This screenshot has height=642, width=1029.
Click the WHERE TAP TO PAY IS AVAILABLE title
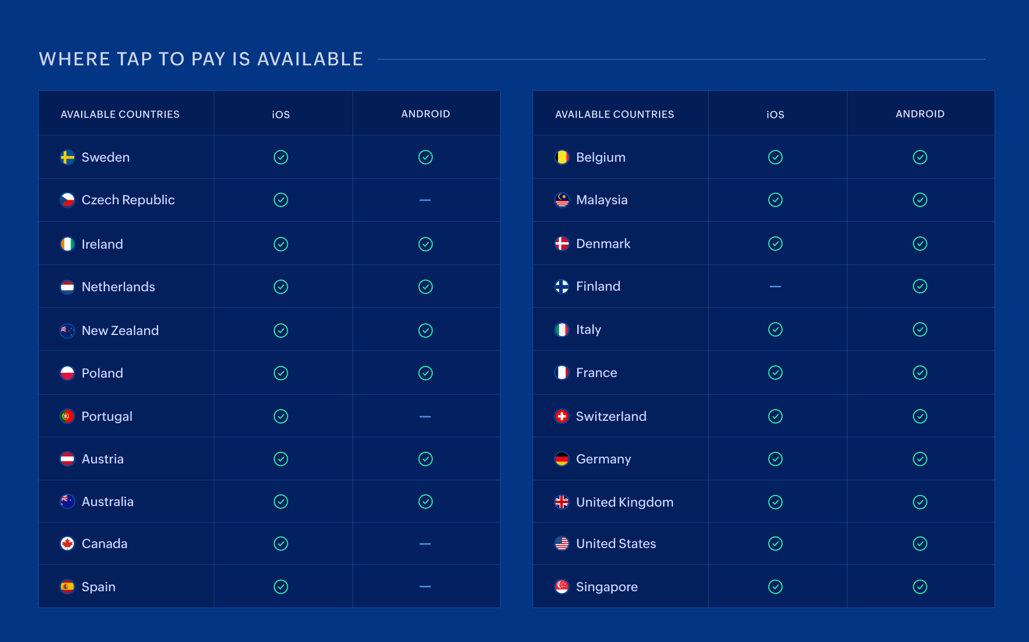click(x=201, y=59)
